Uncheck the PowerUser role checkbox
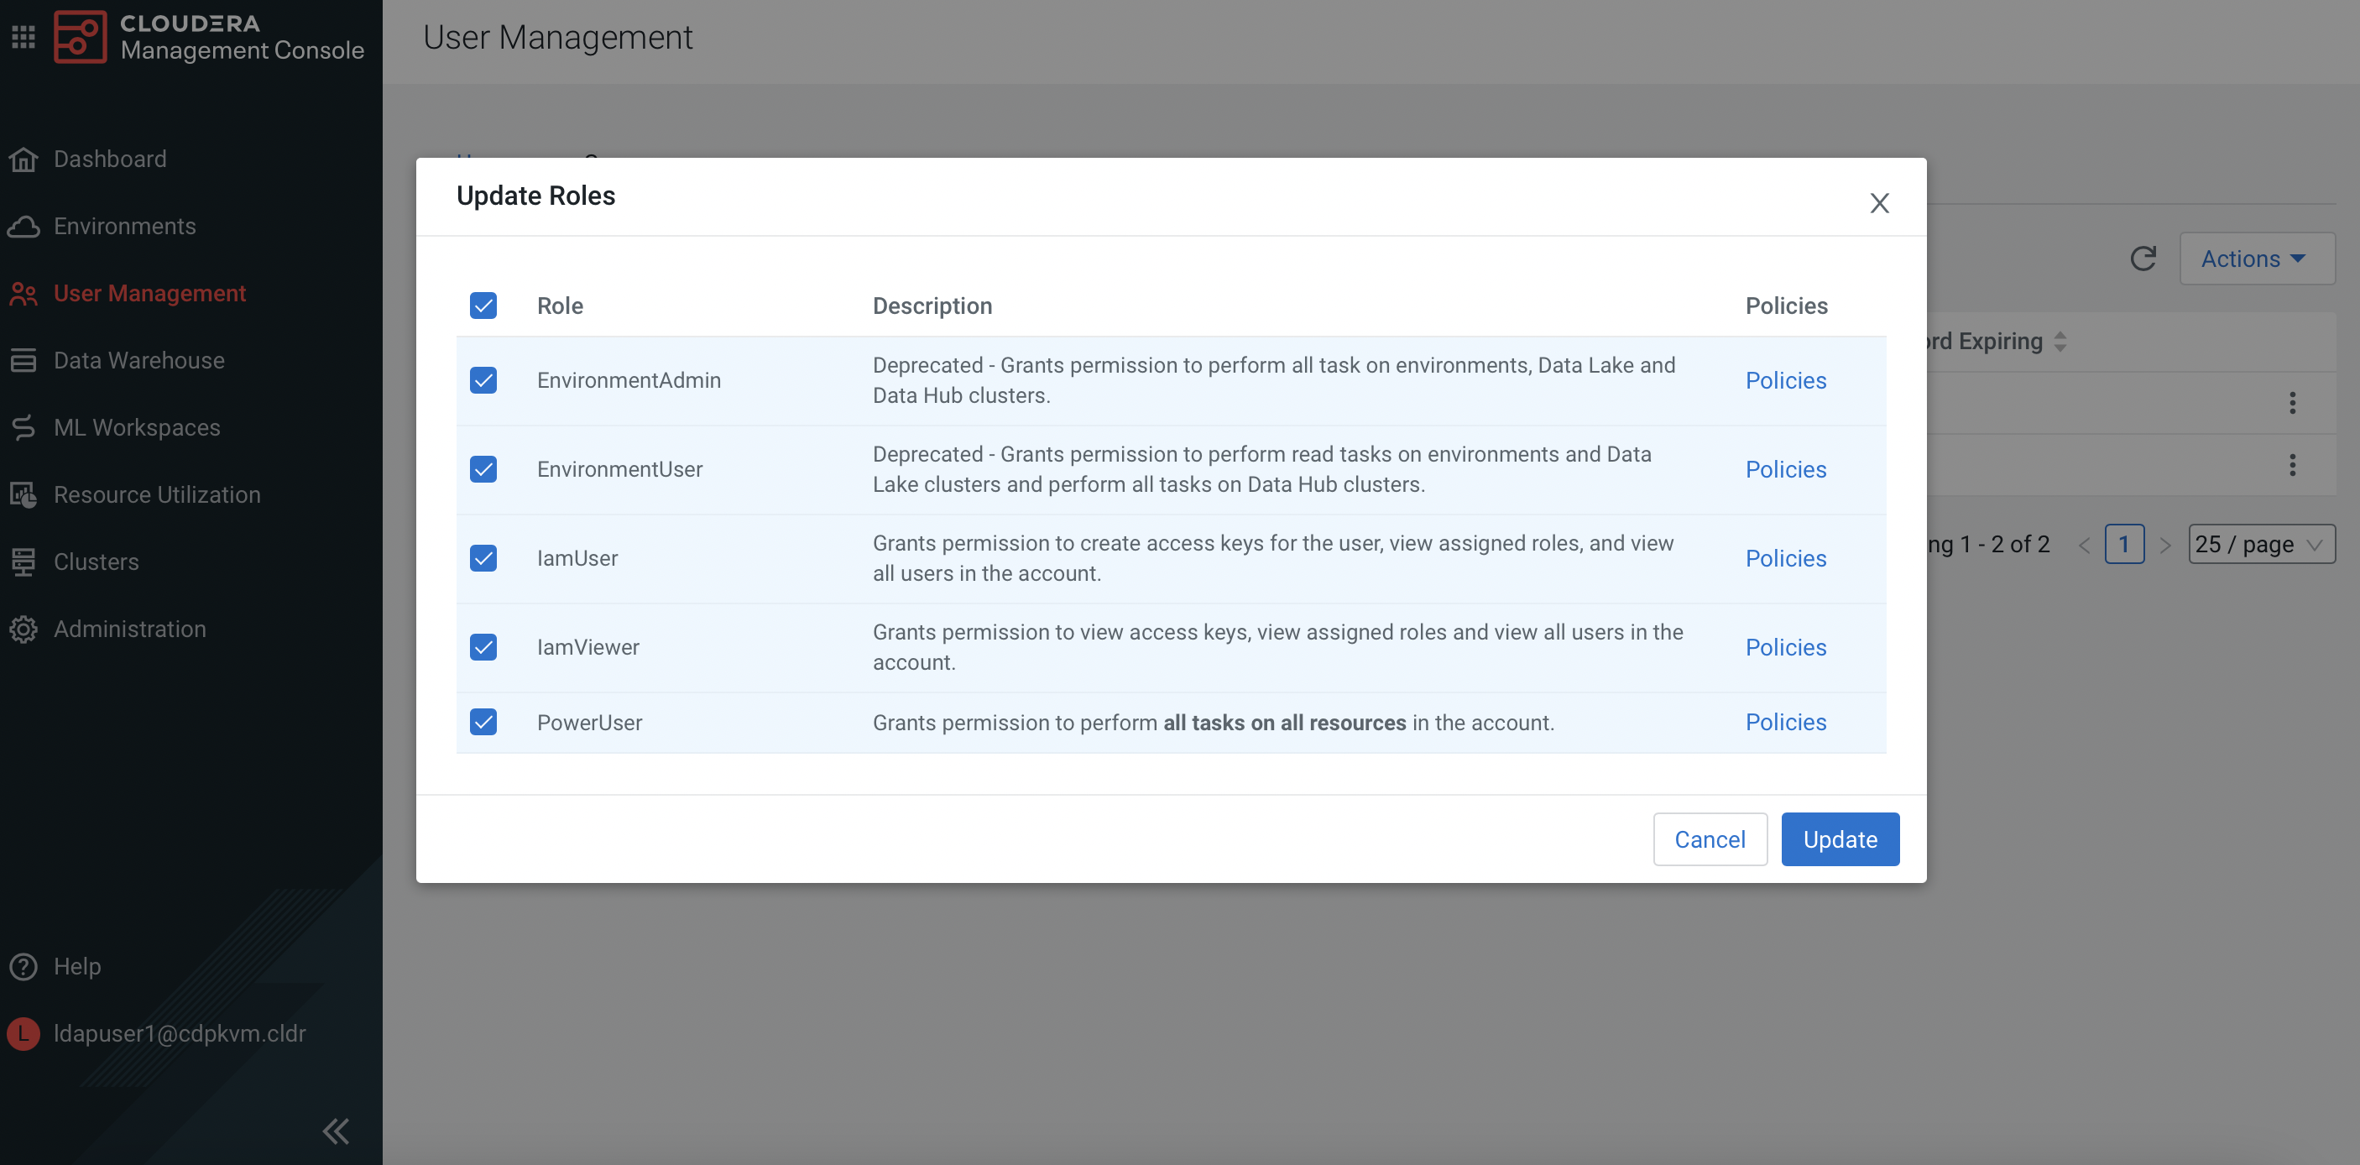This screenshot has width=2360, height=1165. pyautogui.click(x=483, y=722)
